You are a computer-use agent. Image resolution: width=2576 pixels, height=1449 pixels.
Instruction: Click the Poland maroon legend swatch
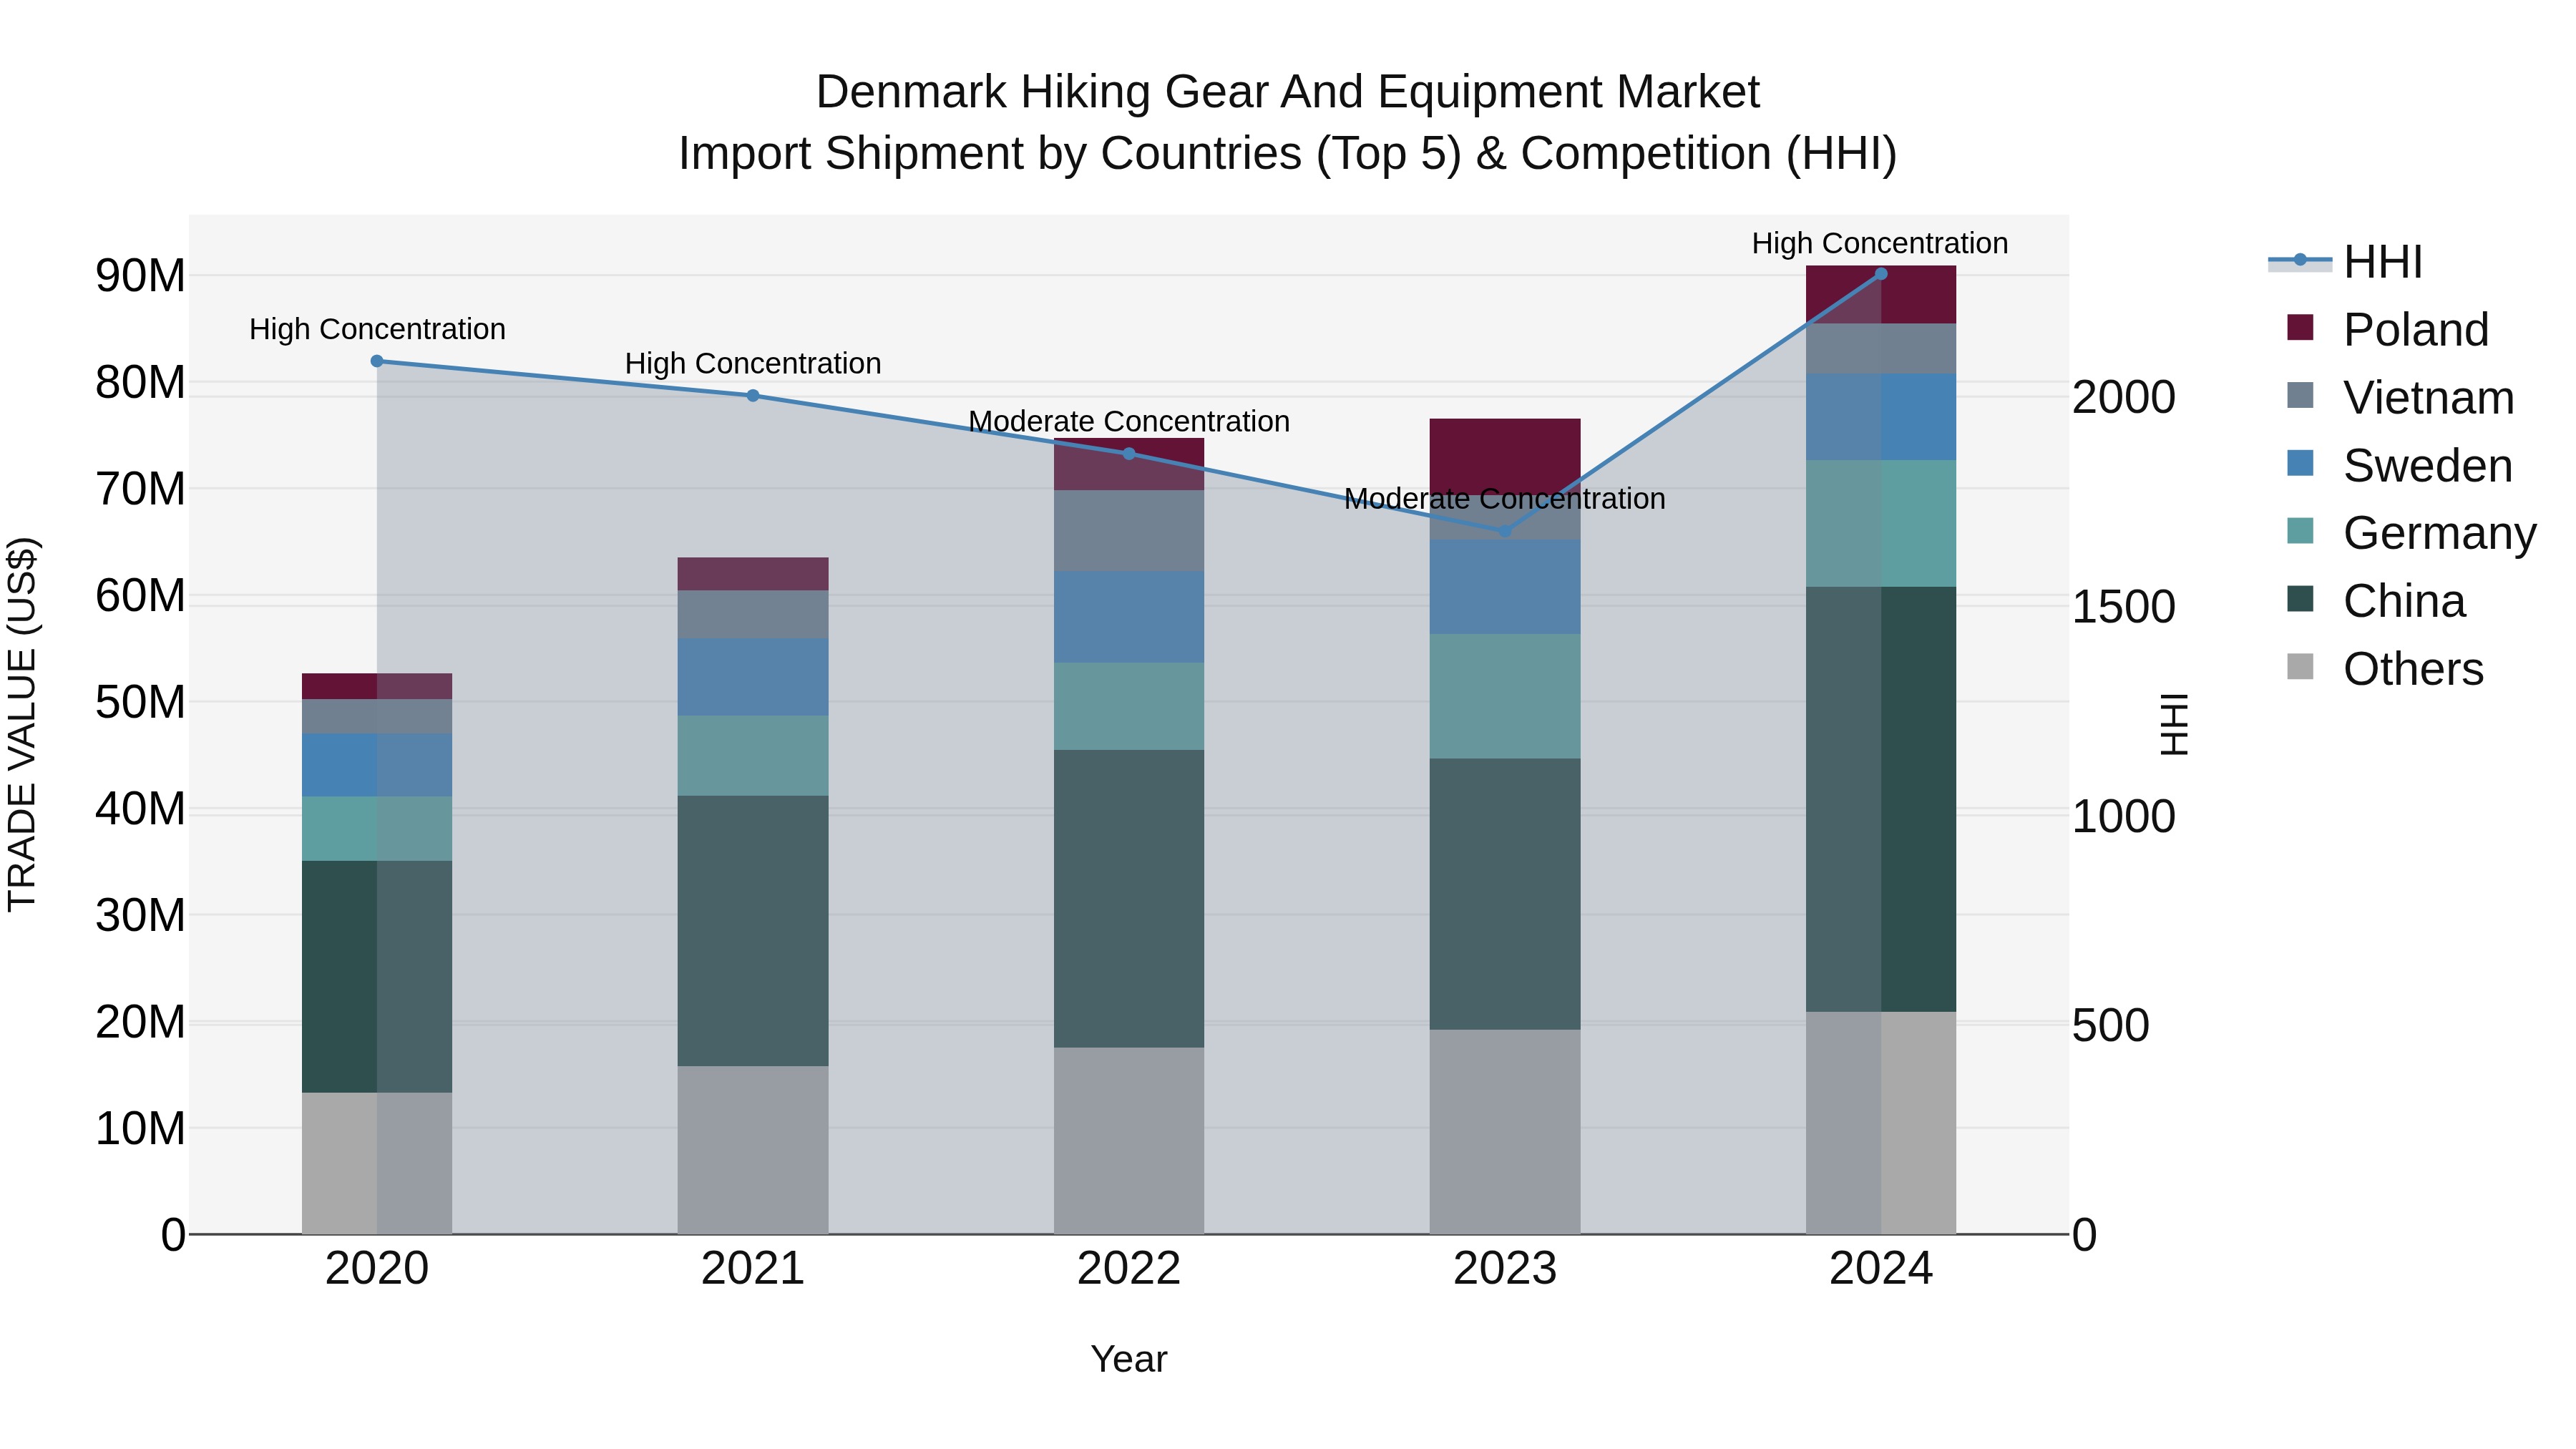coord(2300,327)
